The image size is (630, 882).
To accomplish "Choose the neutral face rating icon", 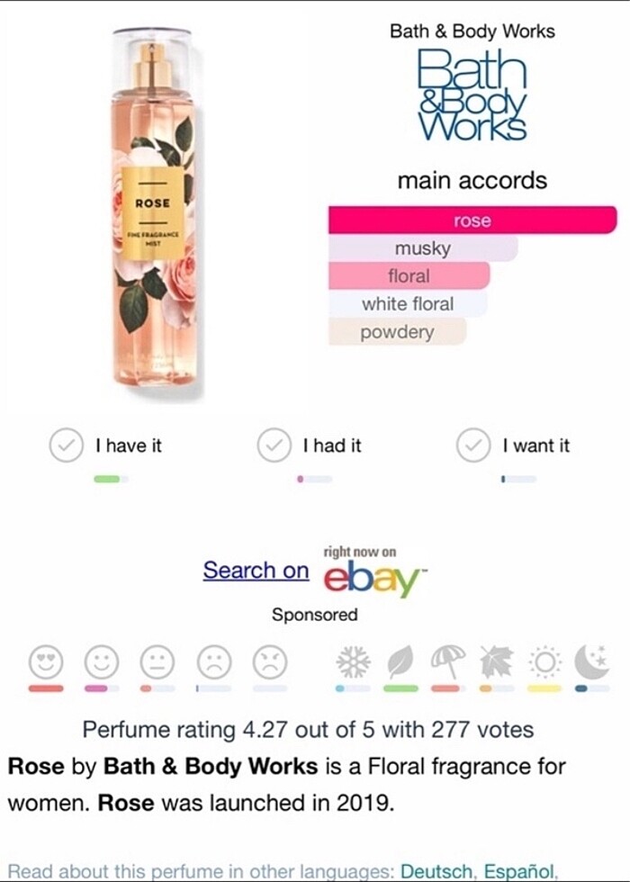I will [x=157, y=662].
